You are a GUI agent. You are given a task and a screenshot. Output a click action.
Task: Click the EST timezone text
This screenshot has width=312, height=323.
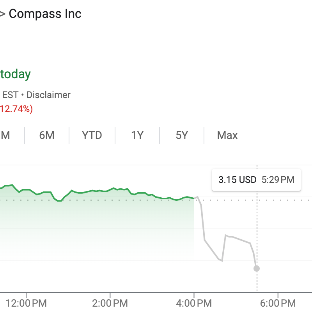(x=10, y=95)
